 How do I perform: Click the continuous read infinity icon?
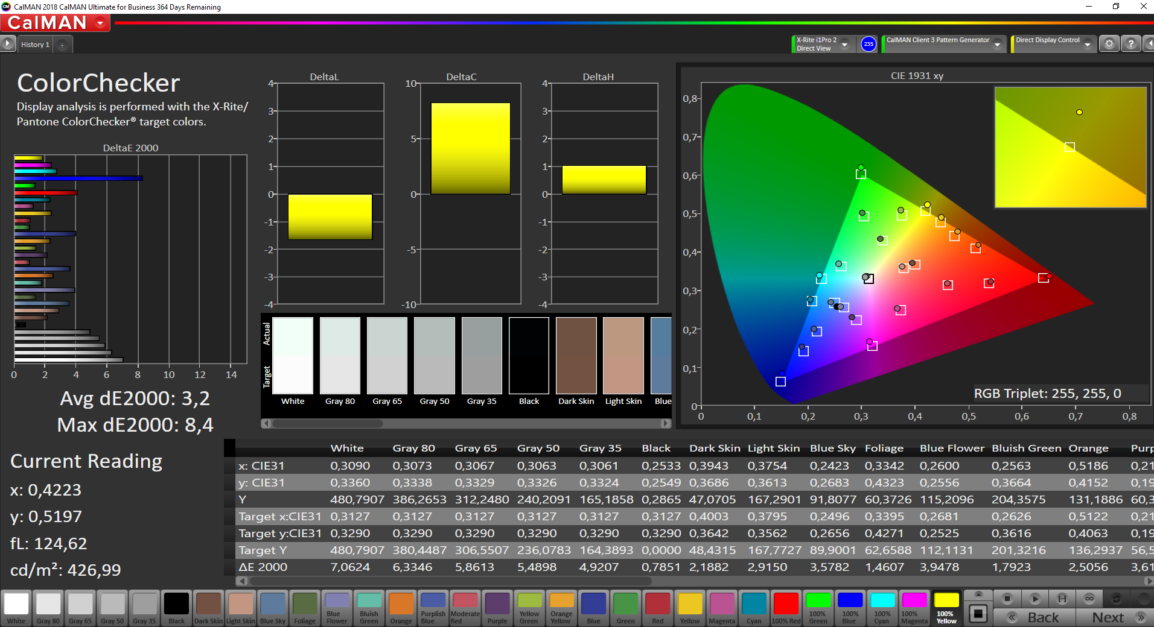click(x=1089, y=599)
